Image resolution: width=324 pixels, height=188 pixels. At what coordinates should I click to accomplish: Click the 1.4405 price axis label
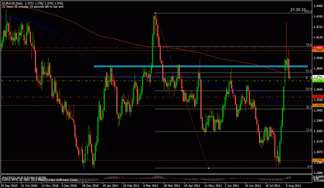318,6
